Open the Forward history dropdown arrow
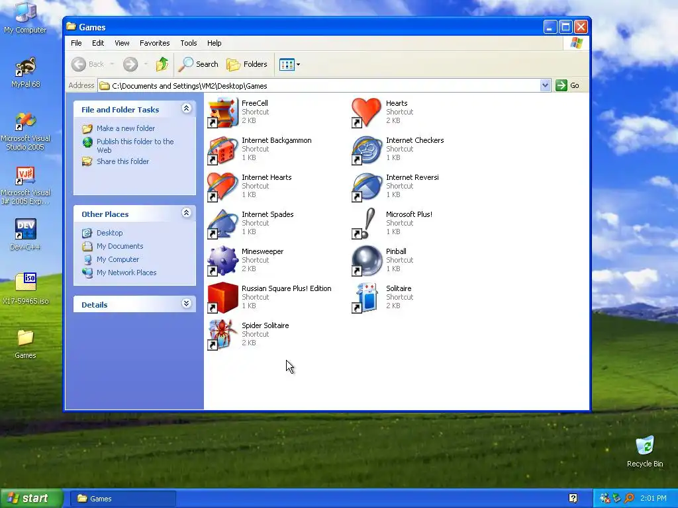678x508 pixels. (146, 64)
